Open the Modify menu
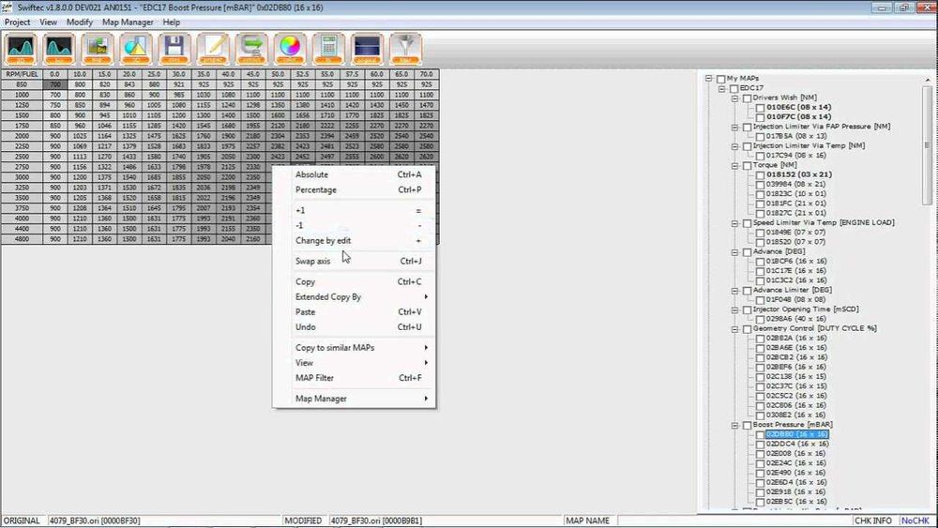The width and height of the screenshot is (938, 528). (x=80, y=23)
